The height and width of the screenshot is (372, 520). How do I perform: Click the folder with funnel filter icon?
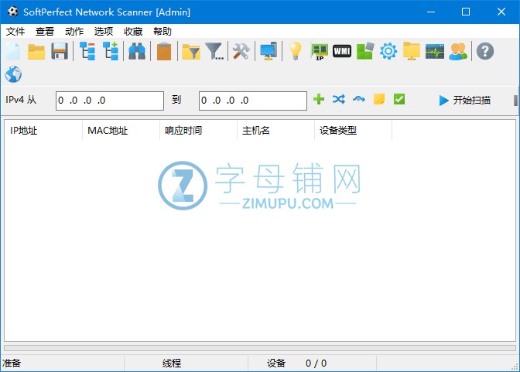(191, 51)
